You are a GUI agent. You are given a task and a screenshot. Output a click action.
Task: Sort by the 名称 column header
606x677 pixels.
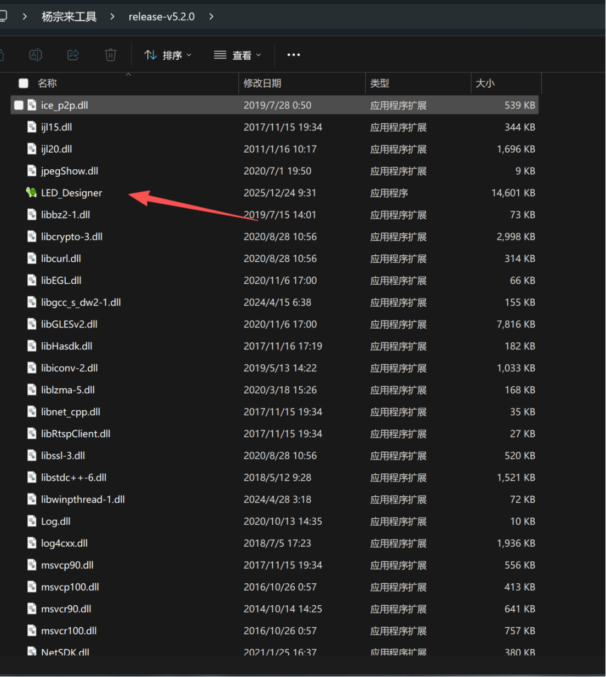(47, 83)
